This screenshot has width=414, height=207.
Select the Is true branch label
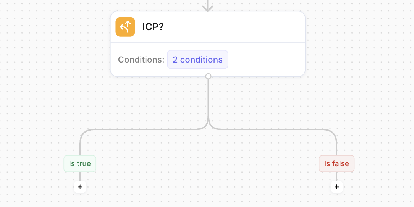pos(80,164)
